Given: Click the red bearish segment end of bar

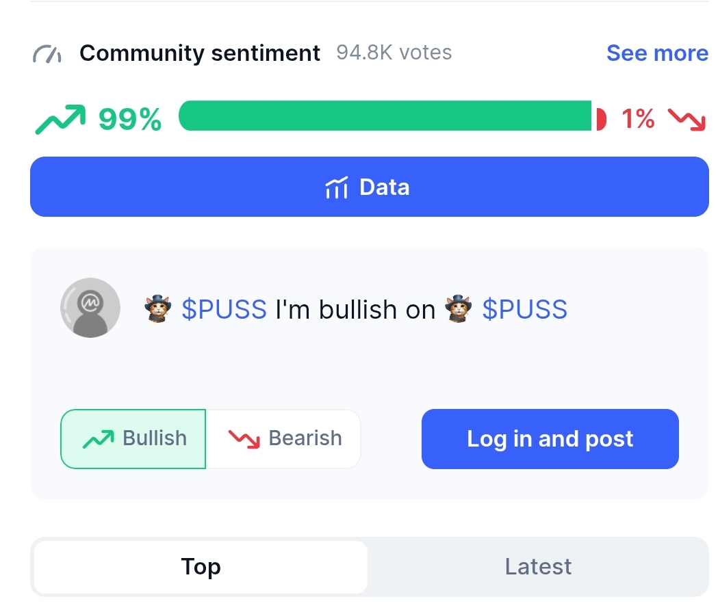Looking at the screenshot, I should 601,118.
